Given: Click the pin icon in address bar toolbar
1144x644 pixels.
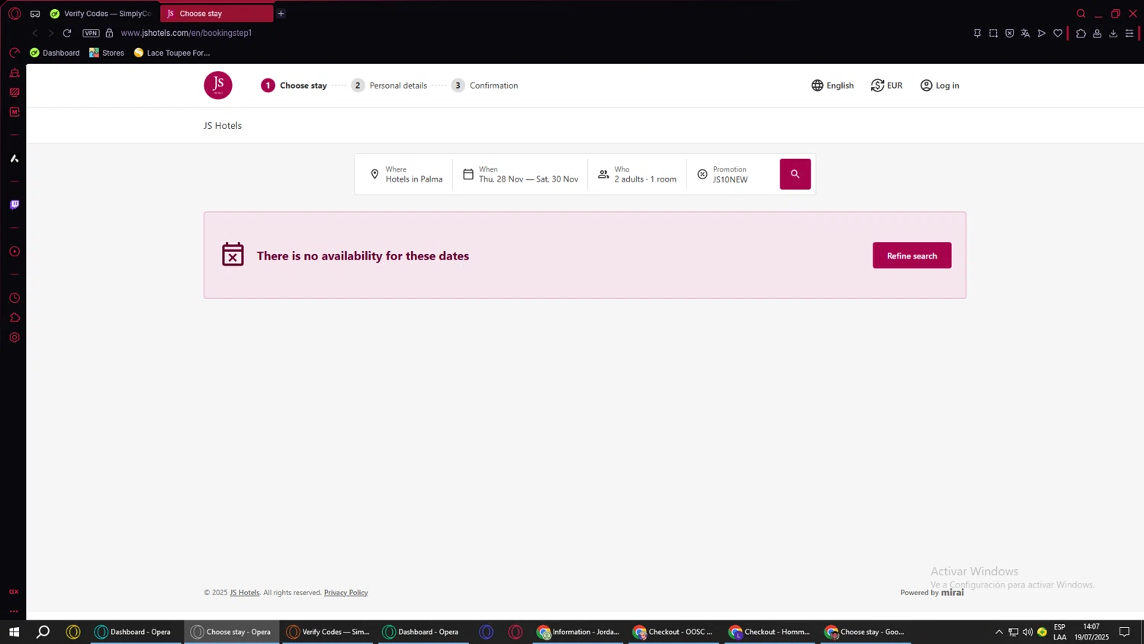Looking at the screenshot, I should [x=977, y=33].
